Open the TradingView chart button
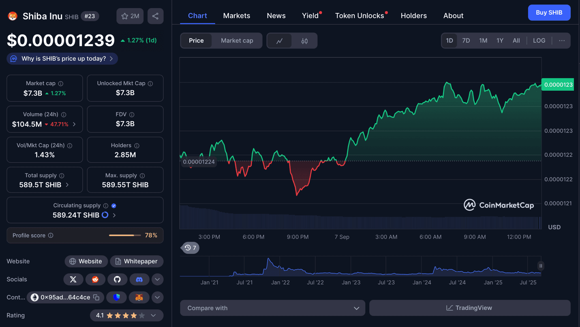 pos(470,308)
